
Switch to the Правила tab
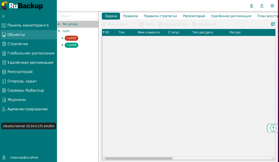(130, 16)
